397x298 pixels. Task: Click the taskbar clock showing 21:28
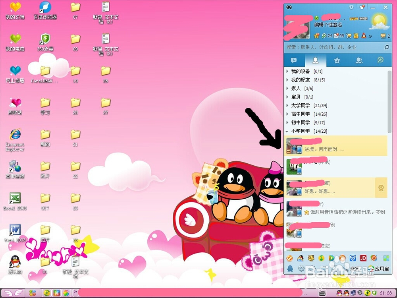pos(386,293)
